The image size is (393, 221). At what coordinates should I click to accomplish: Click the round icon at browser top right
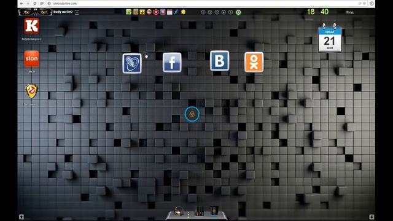[372, 4]
